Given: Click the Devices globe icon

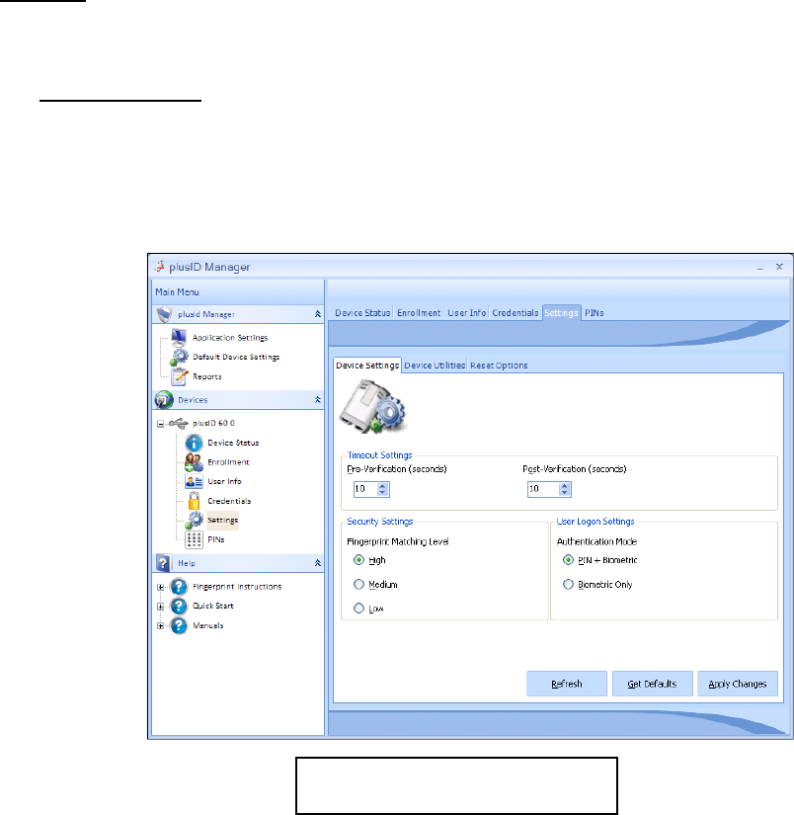Looking at the screenshot, I should (x=164, y=400).
